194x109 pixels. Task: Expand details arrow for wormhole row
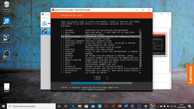pyautogui.click(x=140, y=56)
